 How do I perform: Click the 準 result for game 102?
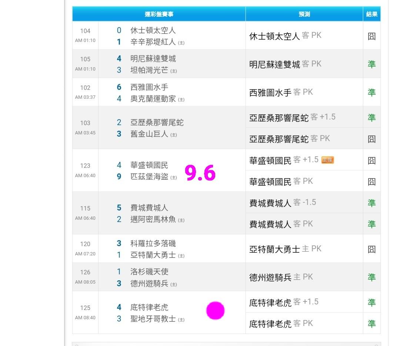372,92
